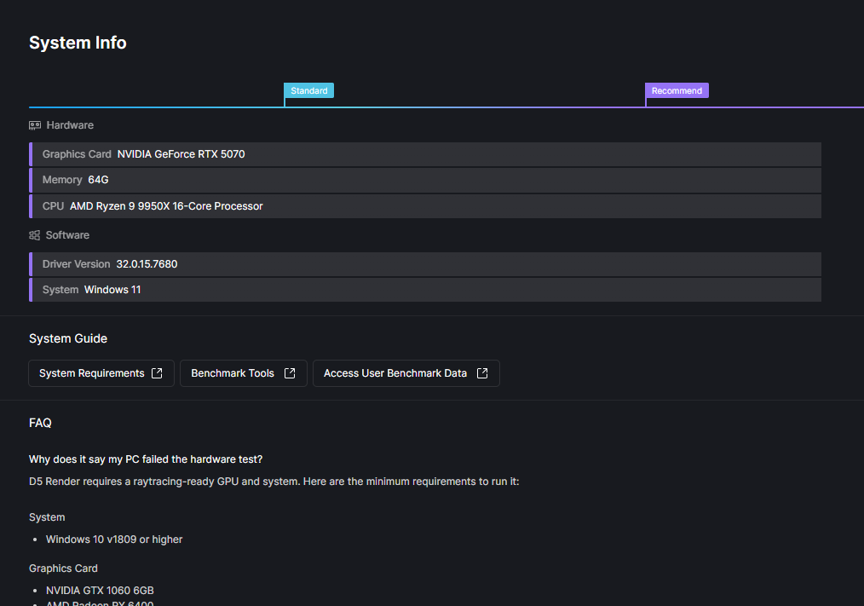Click the Software section label
864x606 pixels.
pyautogui.click(x=67, y=235)
